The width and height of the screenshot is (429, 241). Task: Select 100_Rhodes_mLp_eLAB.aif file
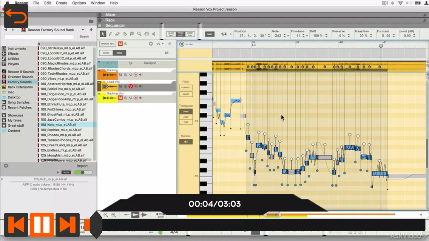click(x=61, y=135)
